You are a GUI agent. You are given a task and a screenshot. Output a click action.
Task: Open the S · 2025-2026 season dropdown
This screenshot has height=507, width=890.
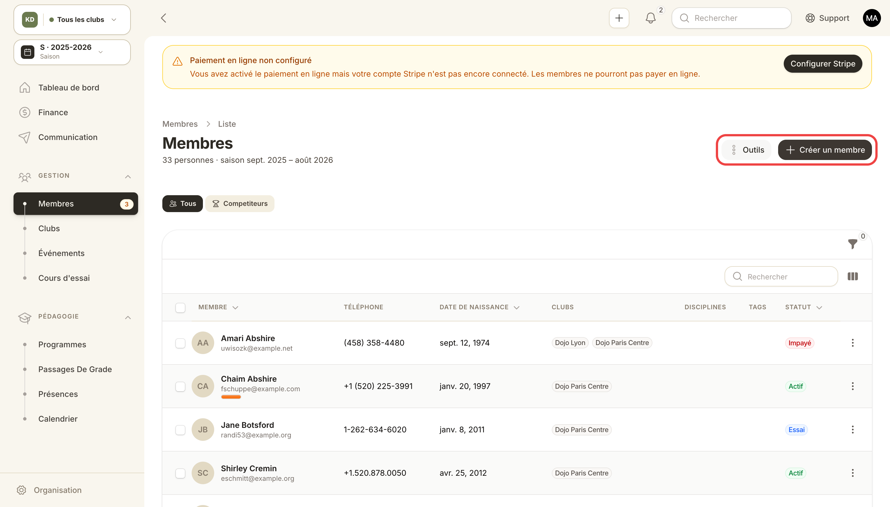tap(72, 52)
